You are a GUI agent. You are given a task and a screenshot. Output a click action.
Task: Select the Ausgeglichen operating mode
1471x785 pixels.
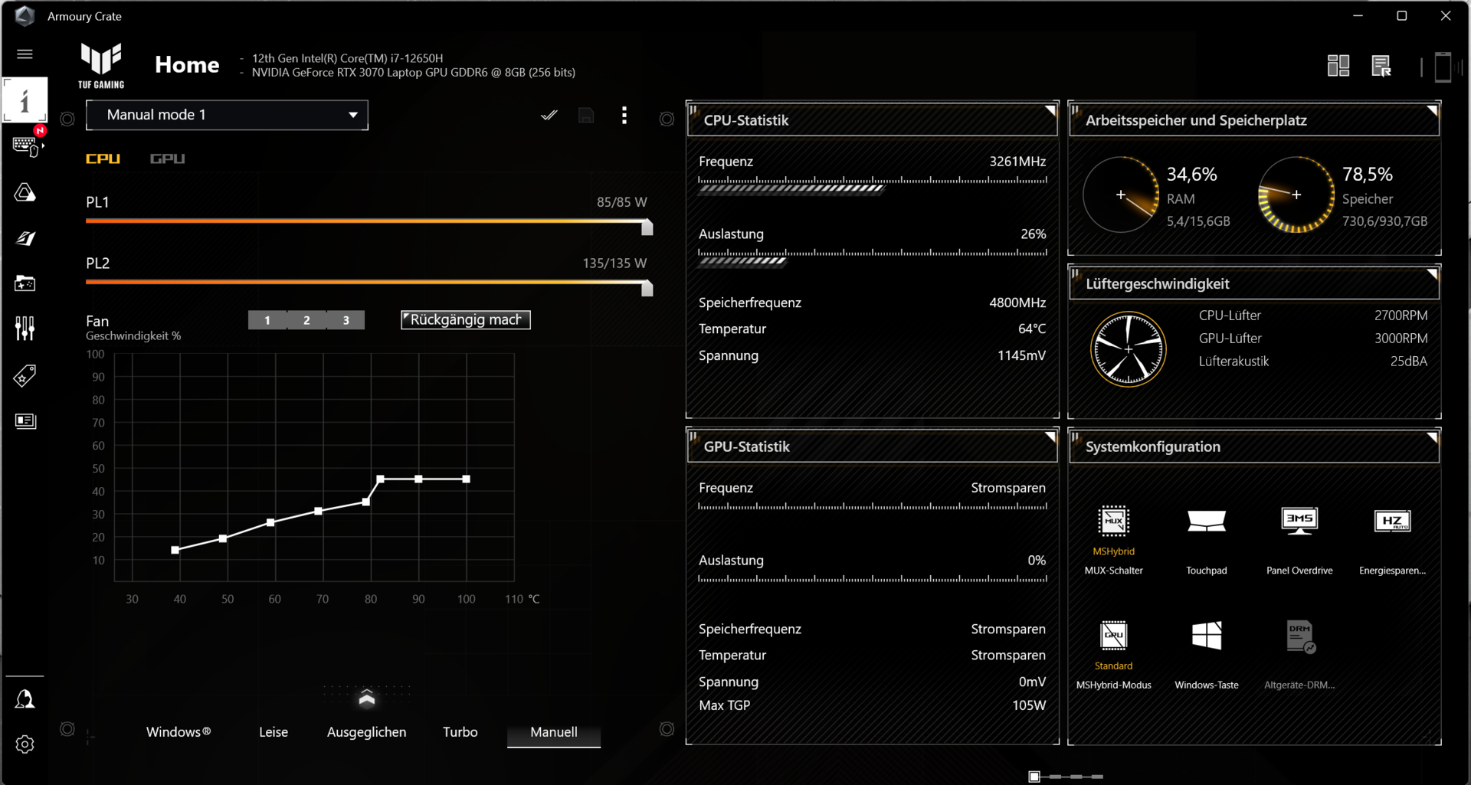pyautogui.click(x=367, y=732)
